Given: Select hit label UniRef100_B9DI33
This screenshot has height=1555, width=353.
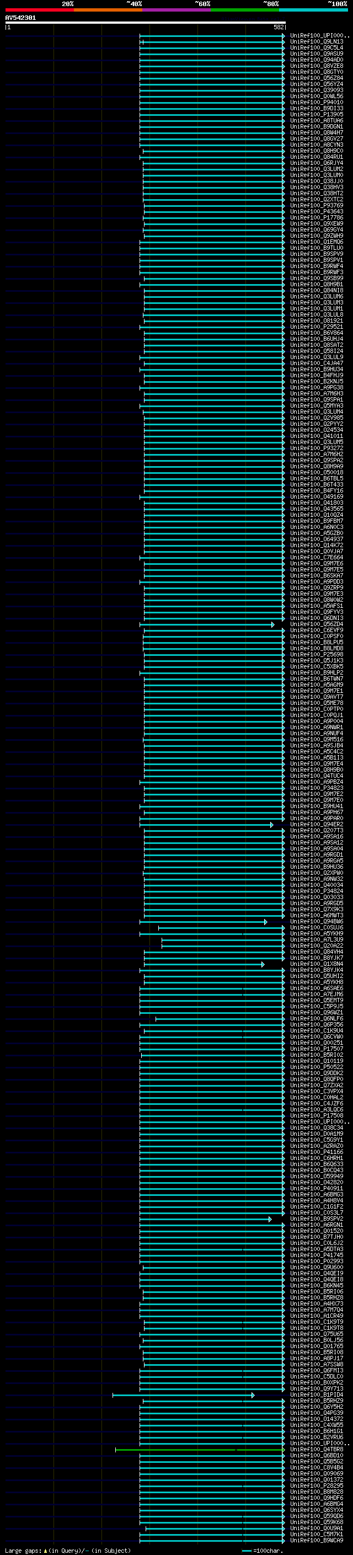Looking at the screenshot, I should coord(317,109).
